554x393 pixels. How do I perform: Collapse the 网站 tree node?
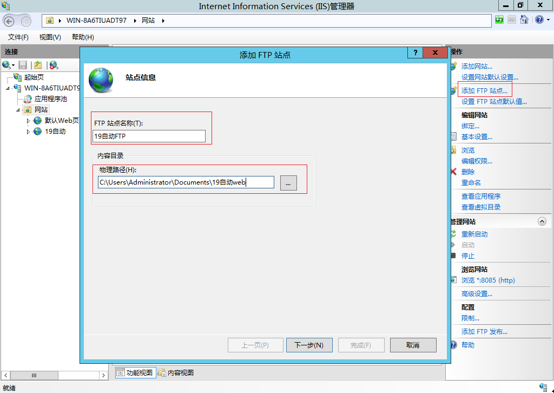18,110
